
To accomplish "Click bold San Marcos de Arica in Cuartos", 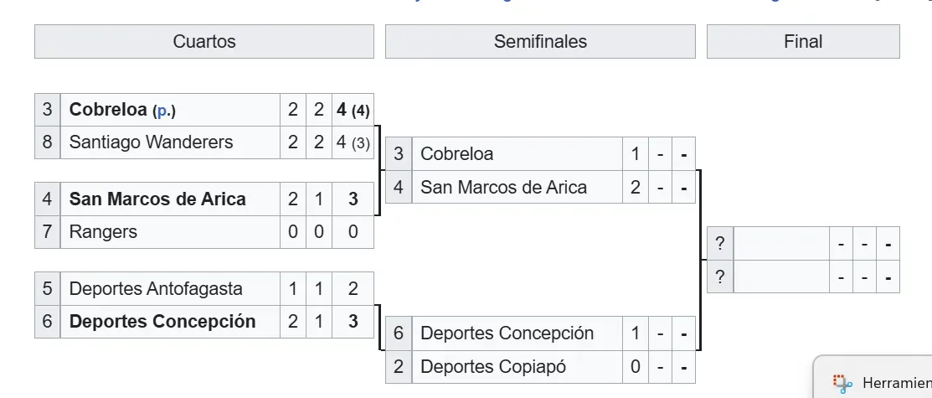I will 157,199.
